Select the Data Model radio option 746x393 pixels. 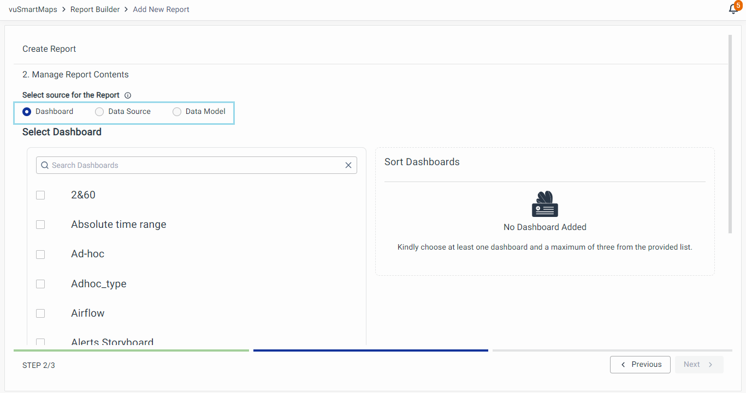(177, 112)
